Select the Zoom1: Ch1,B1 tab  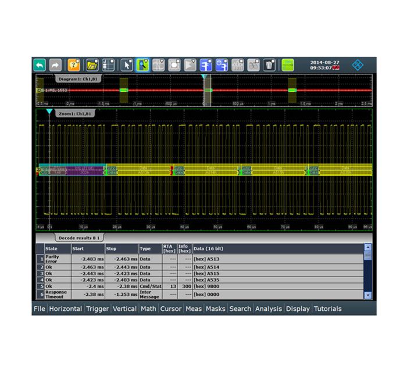(x=75, y=113)
